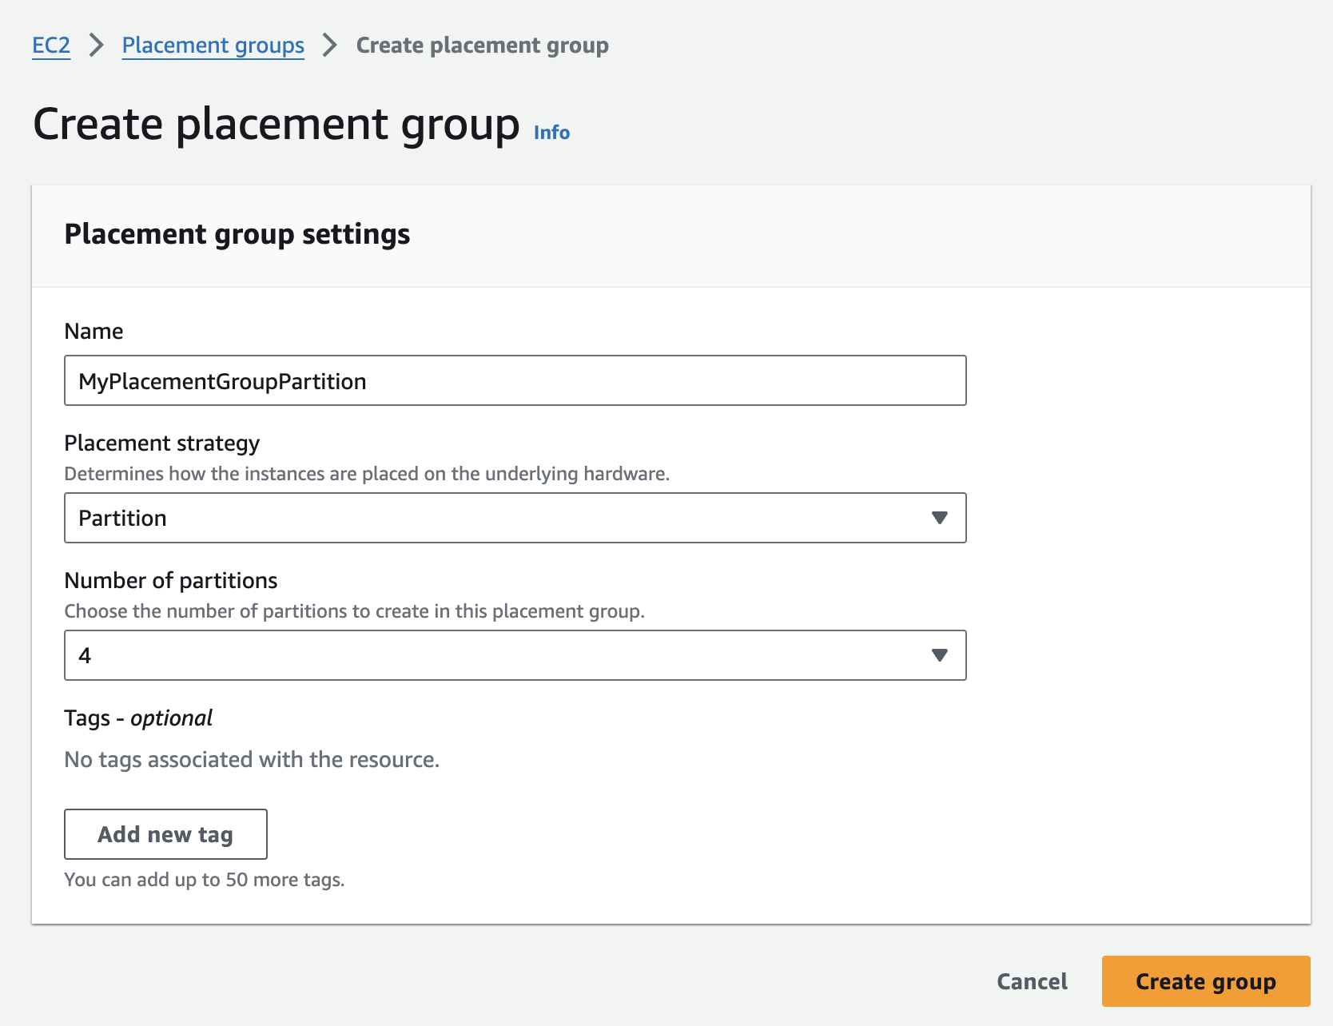Go to Placement groups breadcrumb

213,46
